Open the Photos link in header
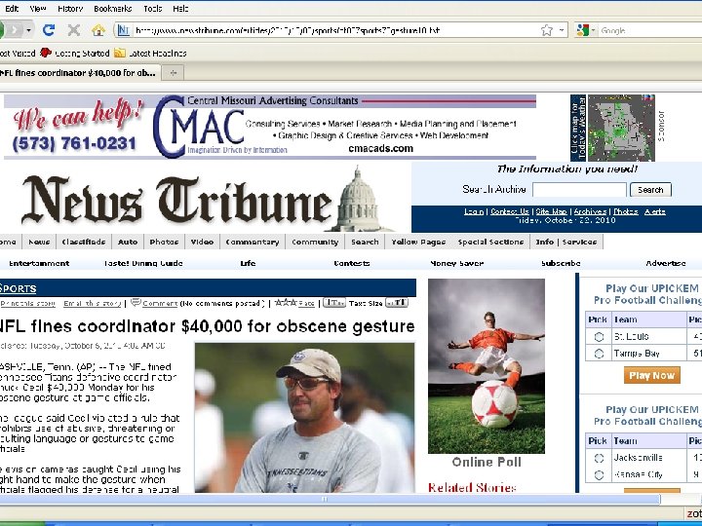This screenshot has width=702, height=526. click(625, 211)
